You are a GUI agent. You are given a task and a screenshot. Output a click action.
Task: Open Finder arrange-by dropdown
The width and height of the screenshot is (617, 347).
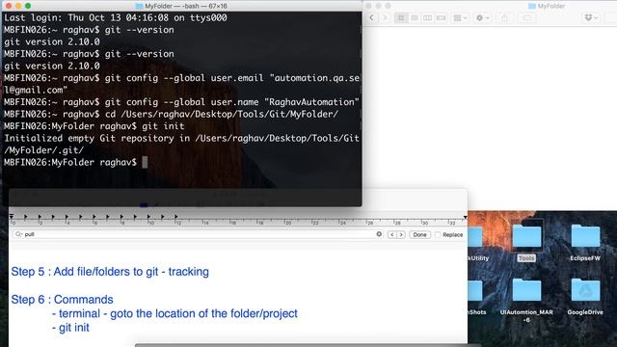tap(460, 17)
